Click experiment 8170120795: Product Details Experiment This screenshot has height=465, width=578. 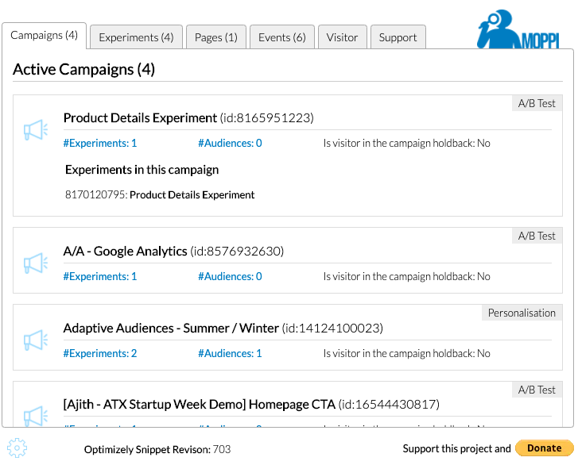[x=160, y=194]
